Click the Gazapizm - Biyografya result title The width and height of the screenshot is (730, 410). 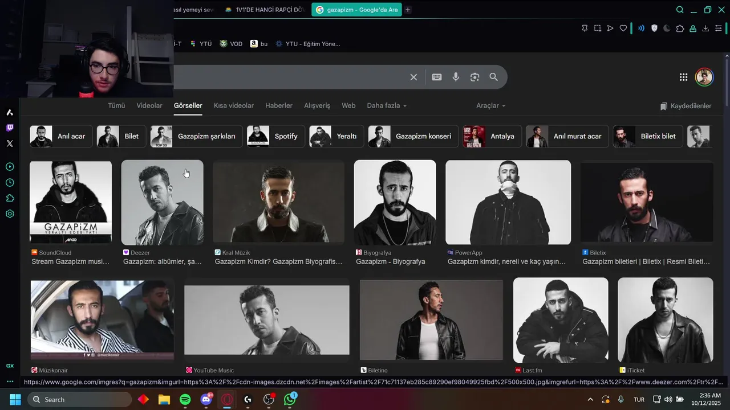pos(391,261)
